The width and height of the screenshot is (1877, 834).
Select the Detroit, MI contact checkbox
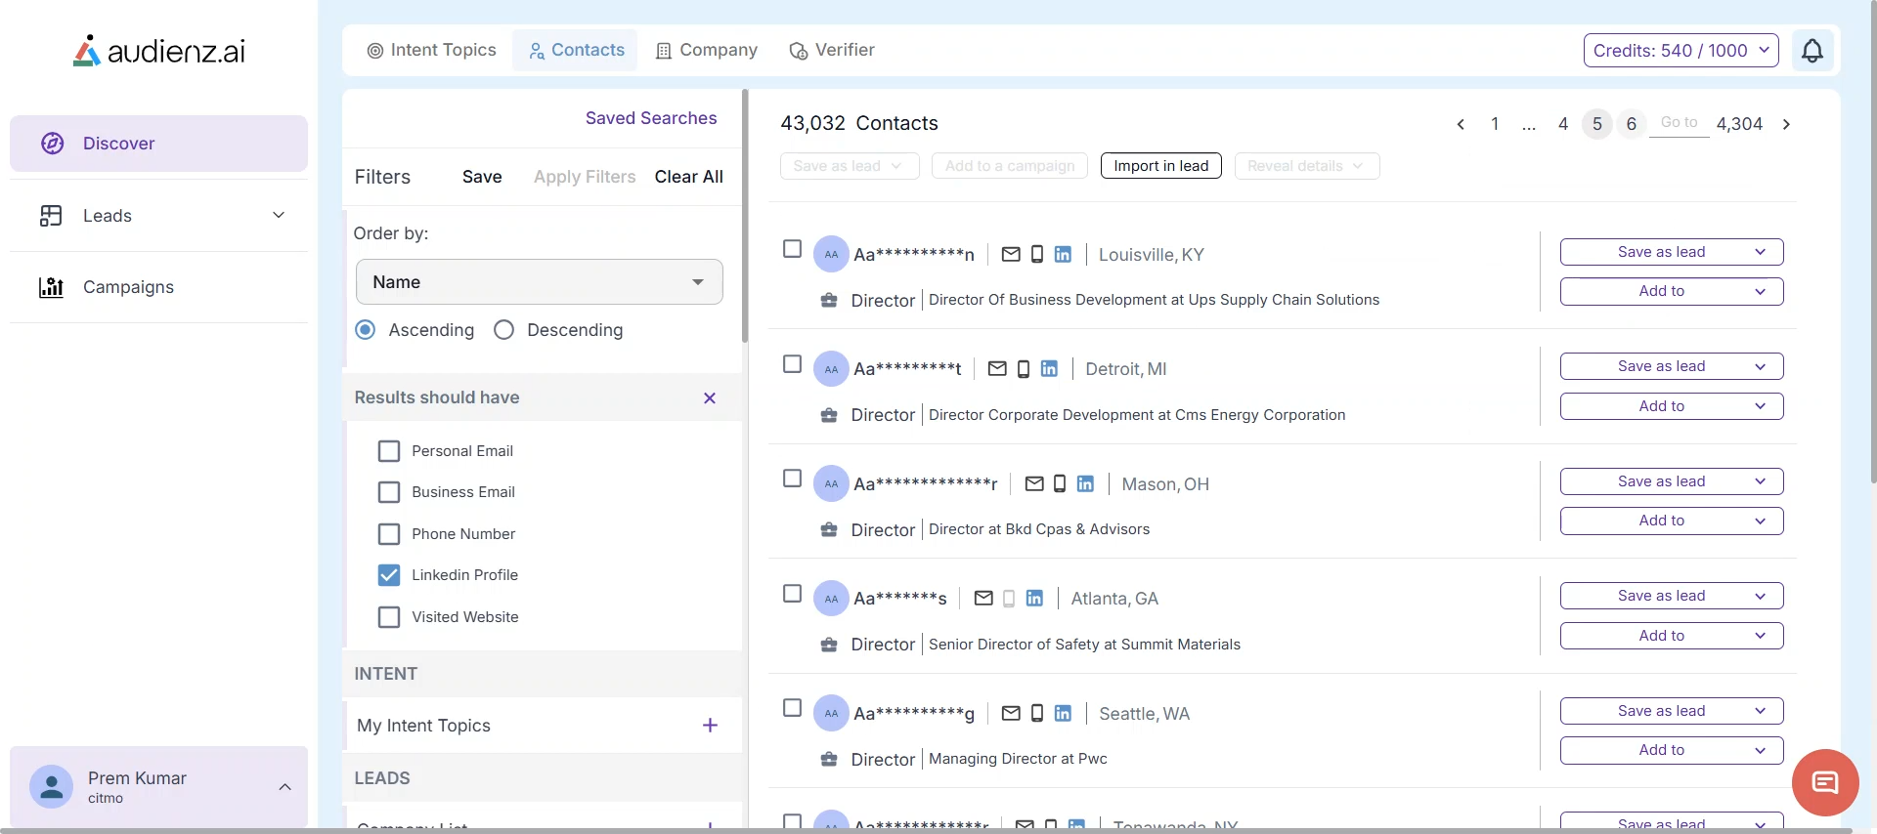pyautogui.click(x=793, y=364)
